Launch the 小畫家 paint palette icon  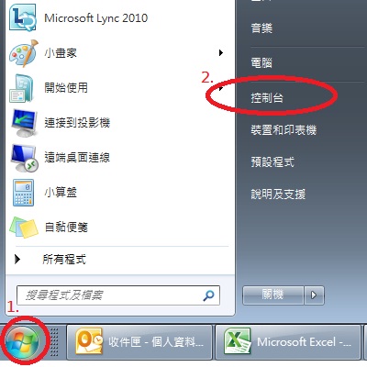[24, 53]
